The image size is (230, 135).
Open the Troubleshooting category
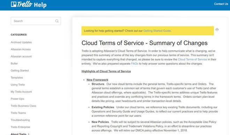20,120
